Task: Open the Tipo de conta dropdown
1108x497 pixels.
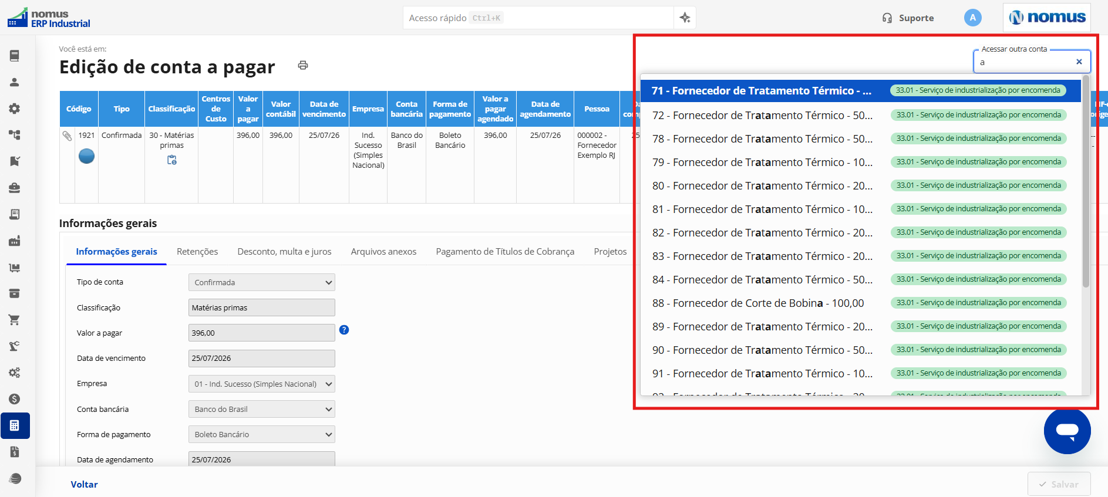Action: click(262, 282)
